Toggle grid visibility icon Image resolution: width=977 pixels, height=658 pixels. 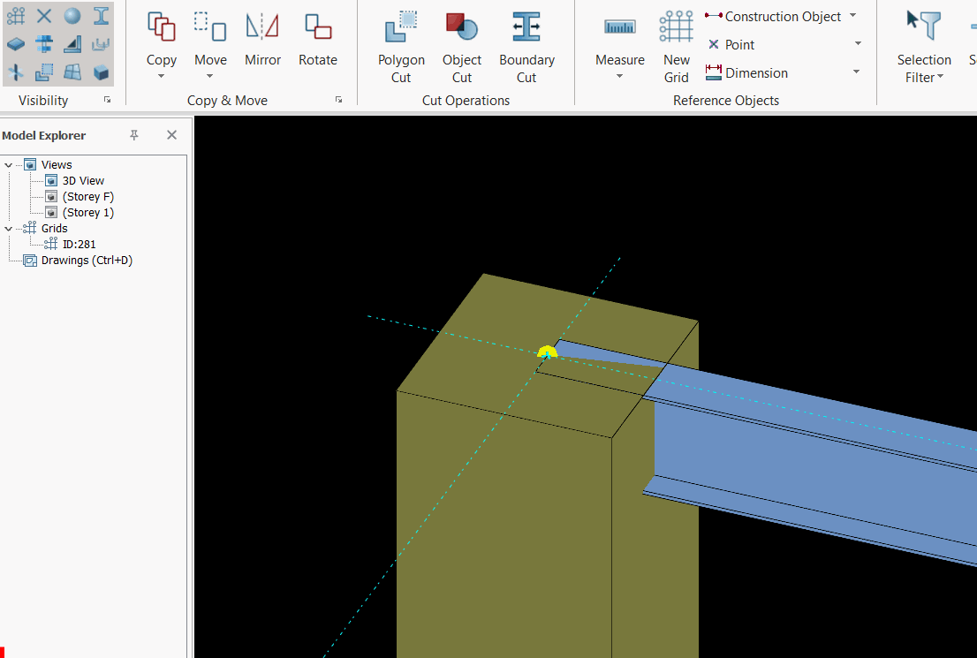pos(16,15)
